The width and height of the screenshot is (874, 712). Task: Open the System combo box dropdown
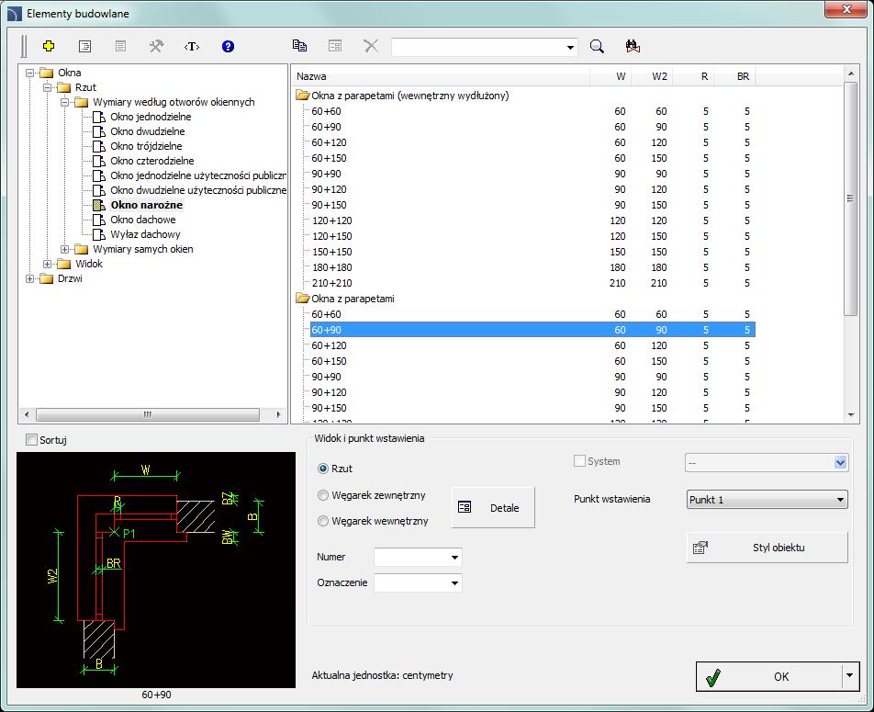click(x=841, y=462)
